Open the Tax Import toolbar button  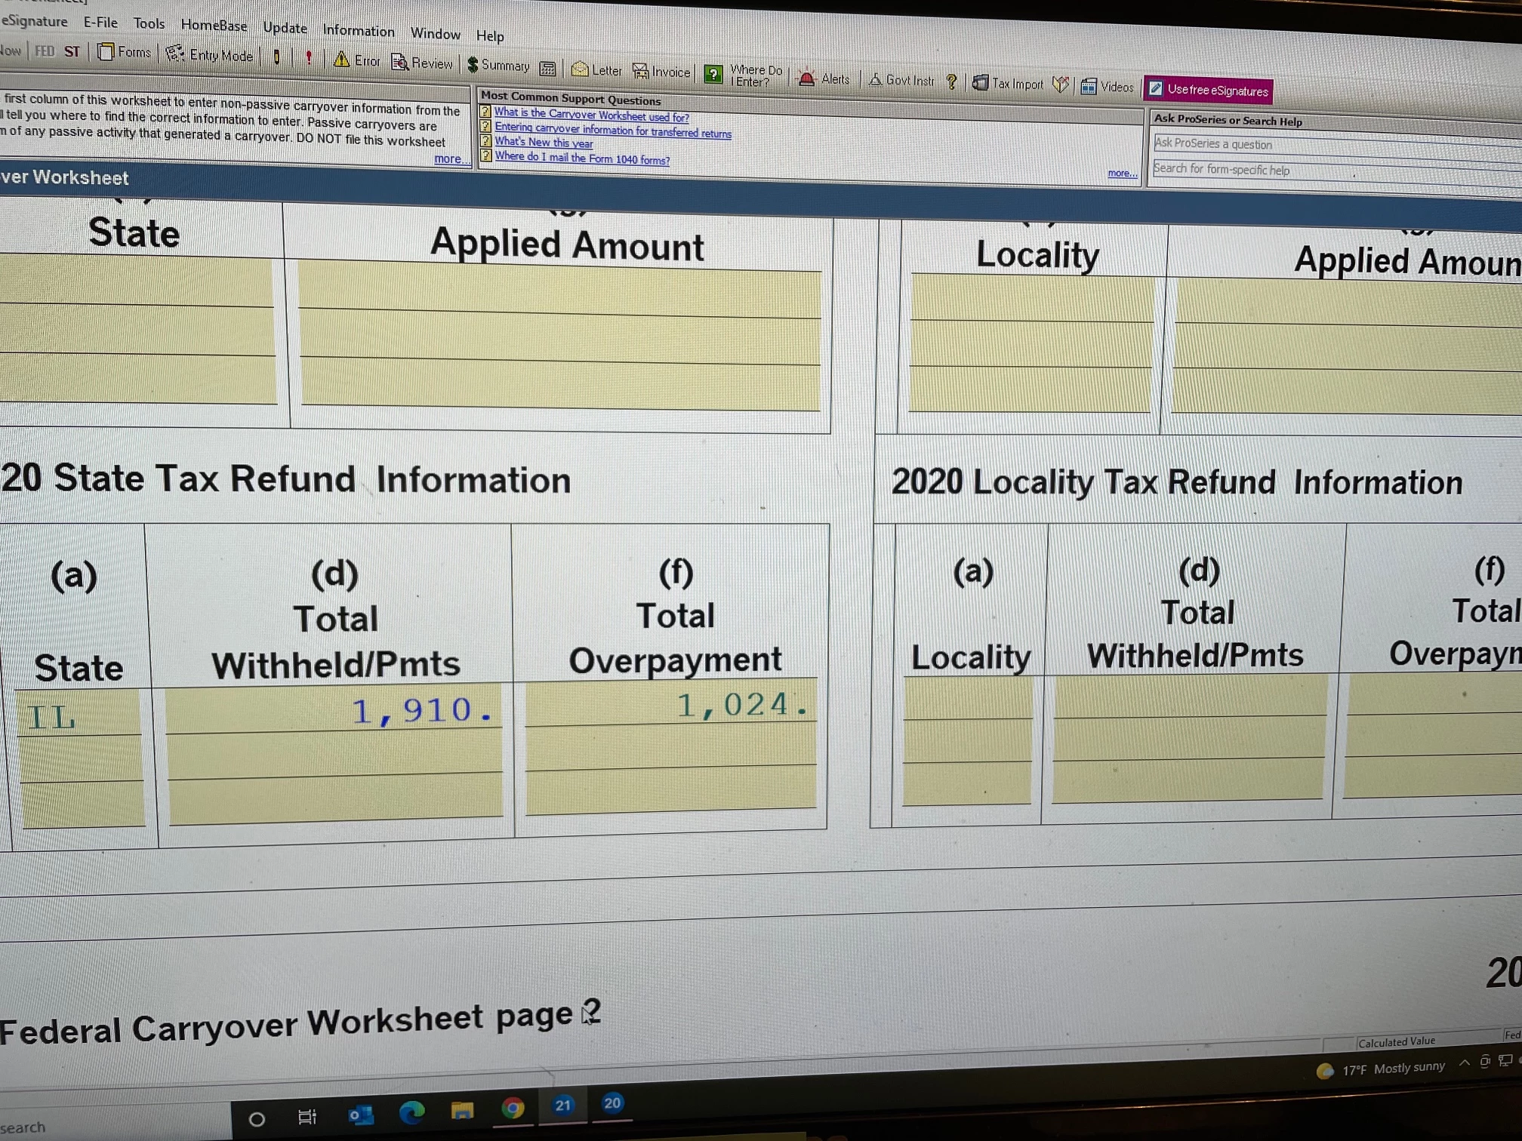[1007, 83]
